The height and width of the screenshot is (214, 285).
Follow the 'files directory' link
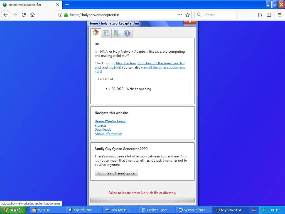click(x=126, y=63)
